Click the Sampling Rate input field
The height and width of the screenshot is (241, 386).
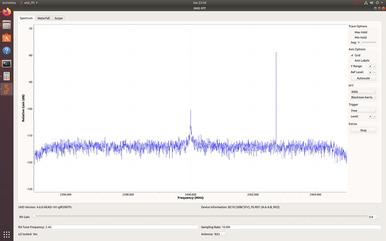301,227
